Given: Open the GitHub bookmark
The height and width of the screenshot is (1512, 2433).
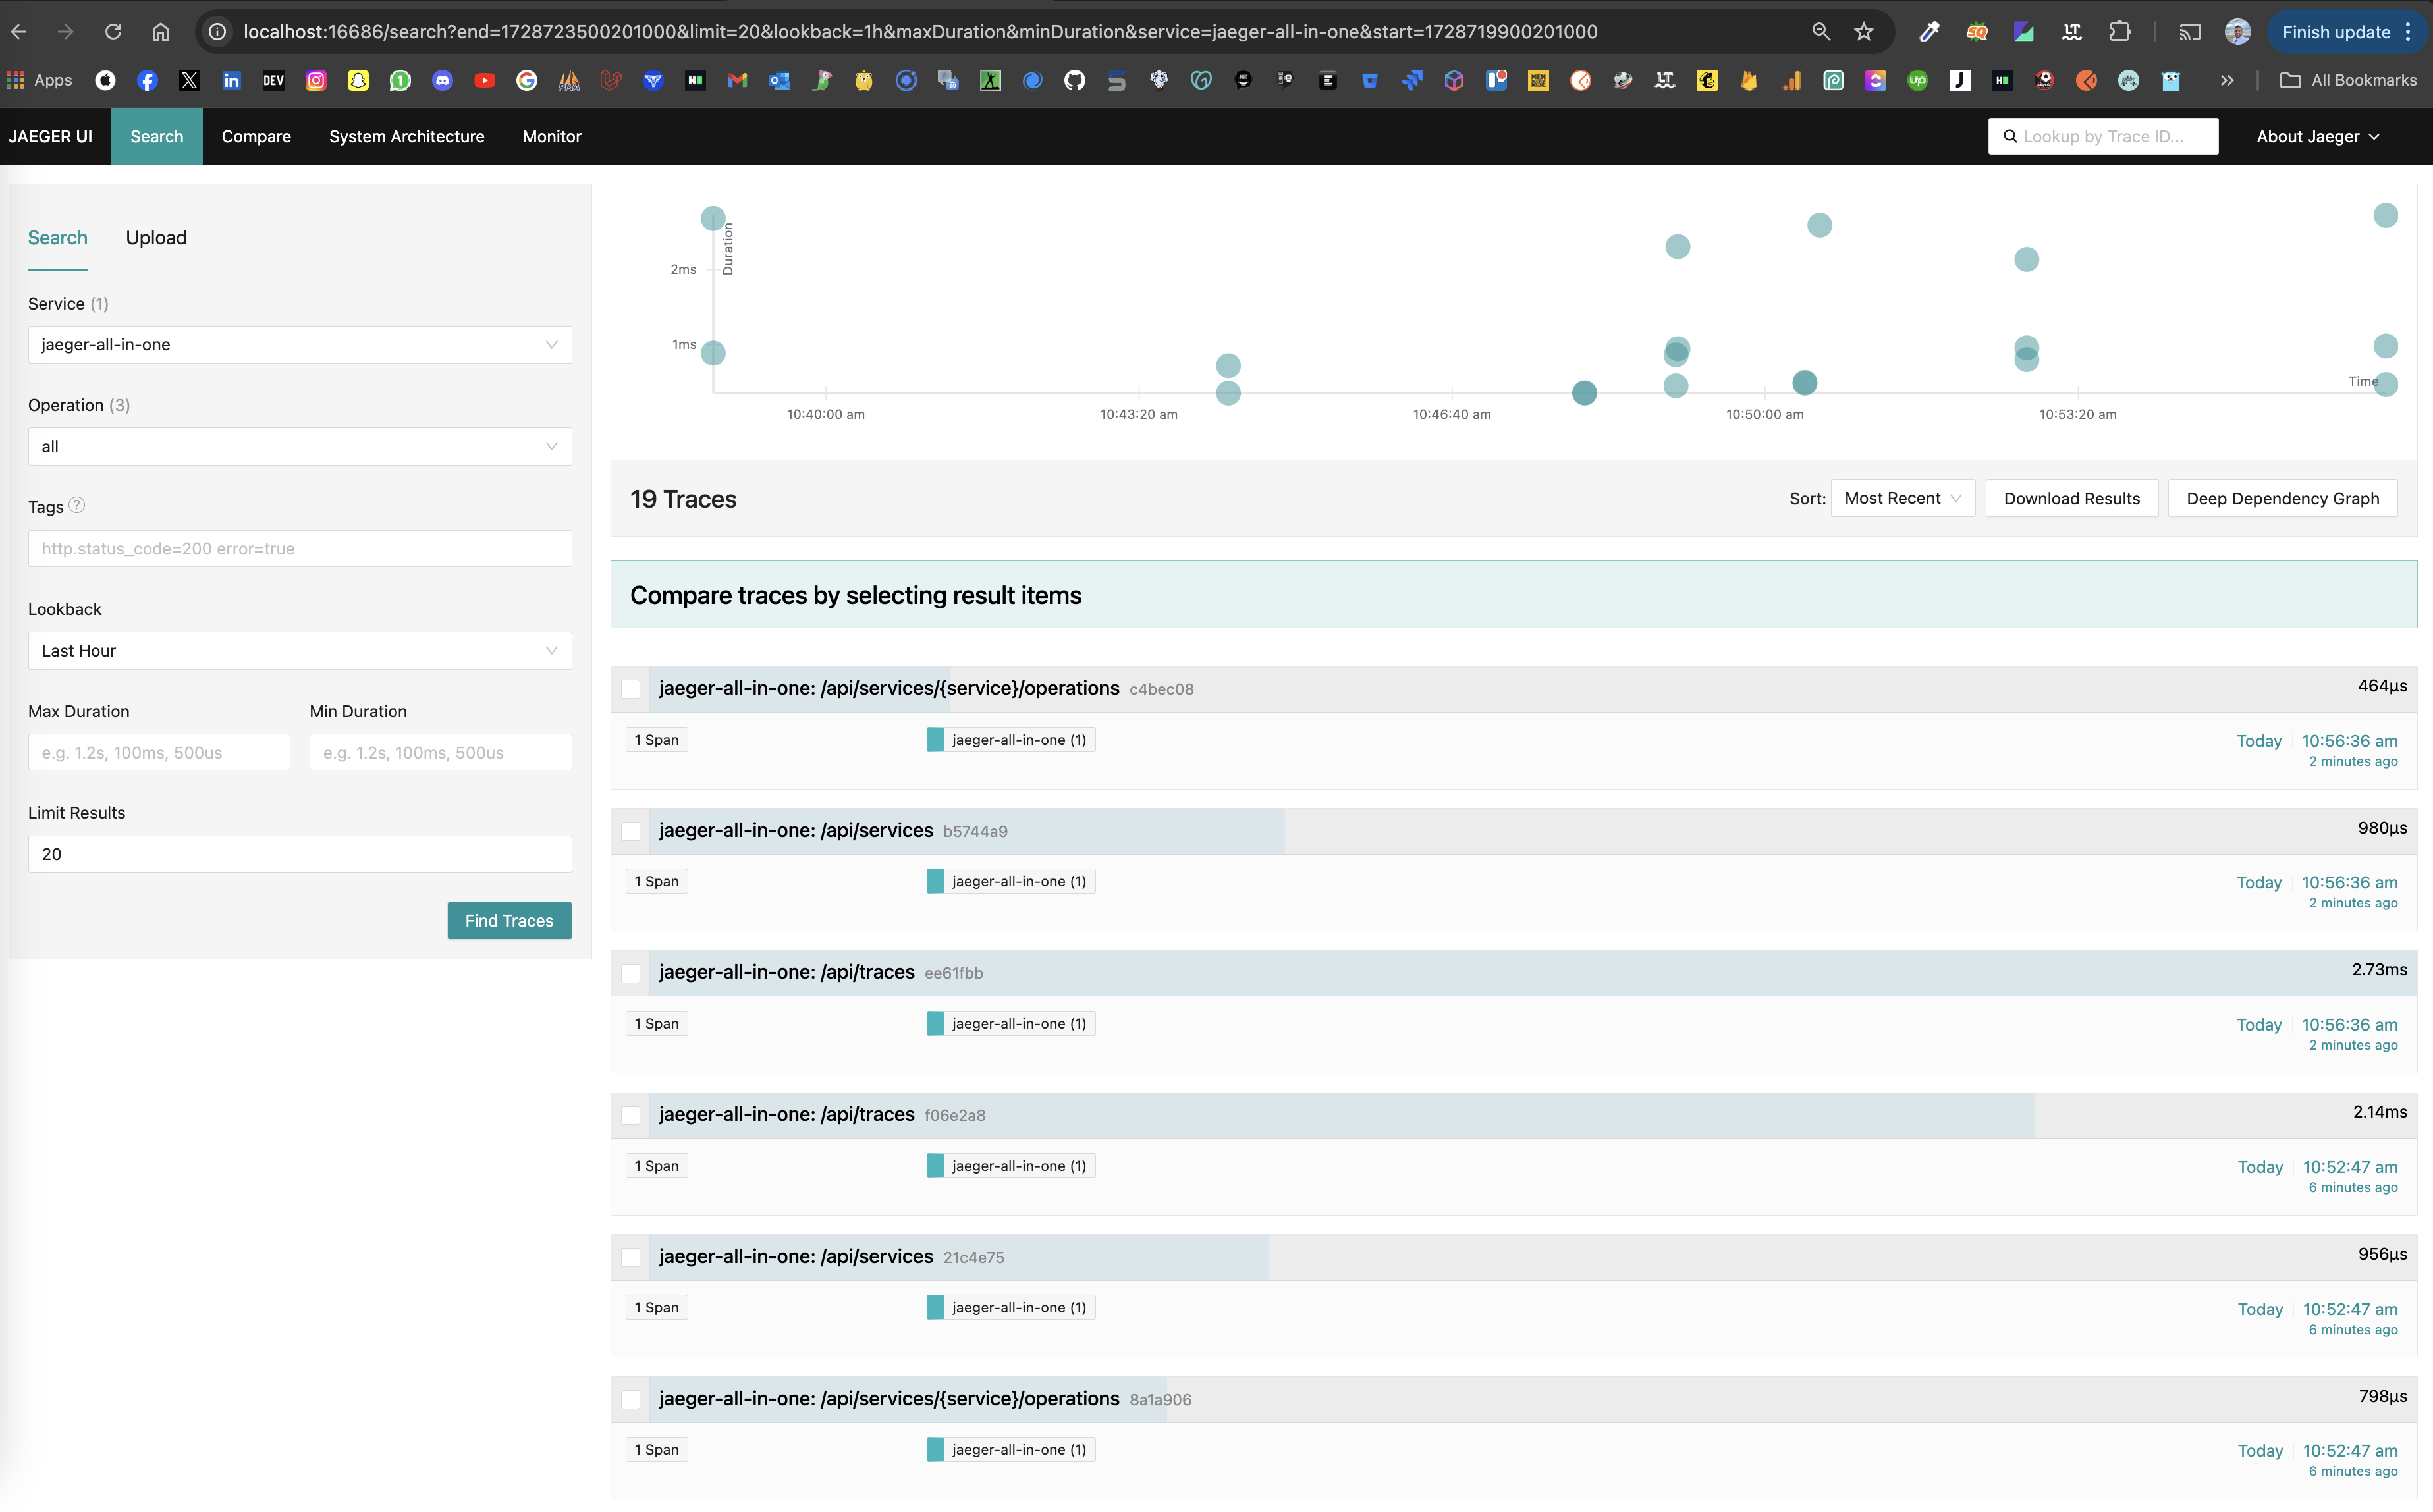Looking at the screenshot, I should pyautogui.click(x=1075, y=80).
